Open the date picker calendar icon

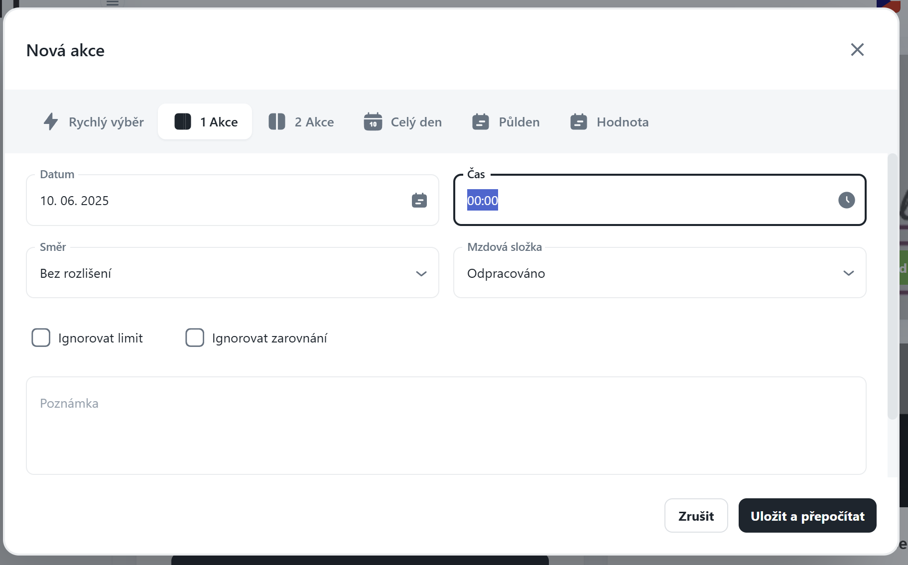pyautogui.click(x=419, y=200)
